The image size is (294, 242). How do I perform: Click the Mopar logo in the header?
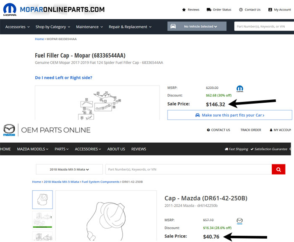(10, 9)
